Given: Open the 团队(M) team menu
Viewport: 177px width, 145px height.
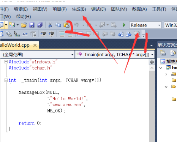Looking at the screenshot, I should [119, 9].
